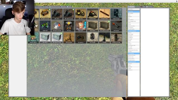Image resolution: width=178 pixels, height=100 pixels.
Task: Select the Kolor tool
Action: click(134, 65)
